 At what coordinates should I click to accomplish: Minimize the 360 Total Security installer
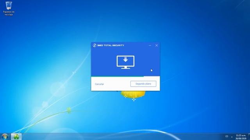click(x=150, y=45)
